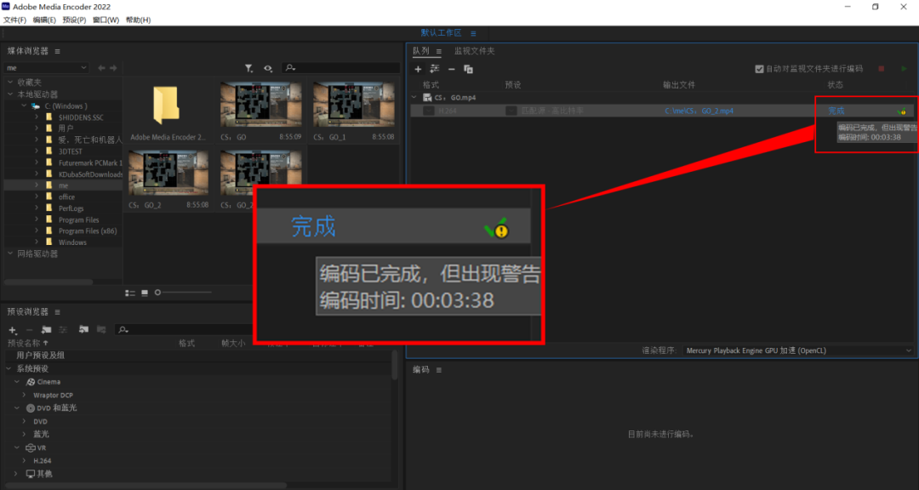
Task: Open the 帮助(H) menu
Action: pos(138,20)
